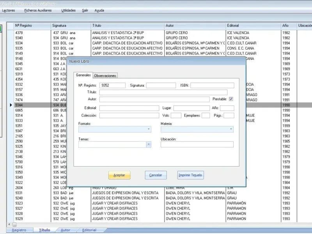Click the Título column header
312x234 pixels.
tap(128, 26)
